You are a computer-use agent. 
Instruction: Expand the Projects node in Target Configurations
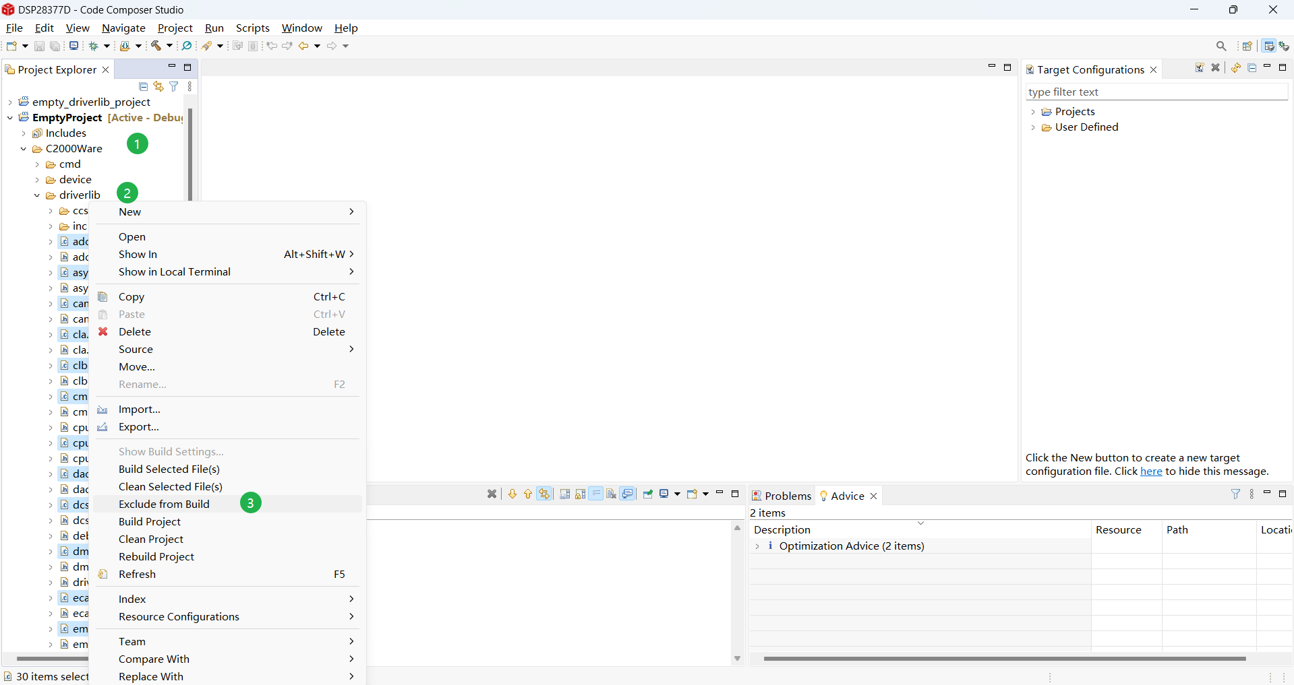tap(1032, 112)
